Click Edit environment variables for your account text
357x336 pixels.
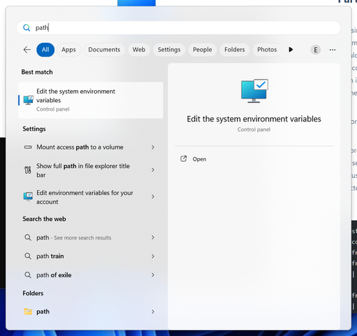[x=85, y=197]
